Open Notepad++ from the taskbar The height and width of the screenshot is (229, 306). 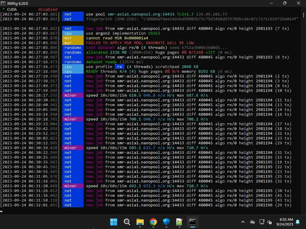coord(179,222)
